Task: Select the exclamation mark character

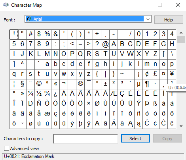Action: 14,34
